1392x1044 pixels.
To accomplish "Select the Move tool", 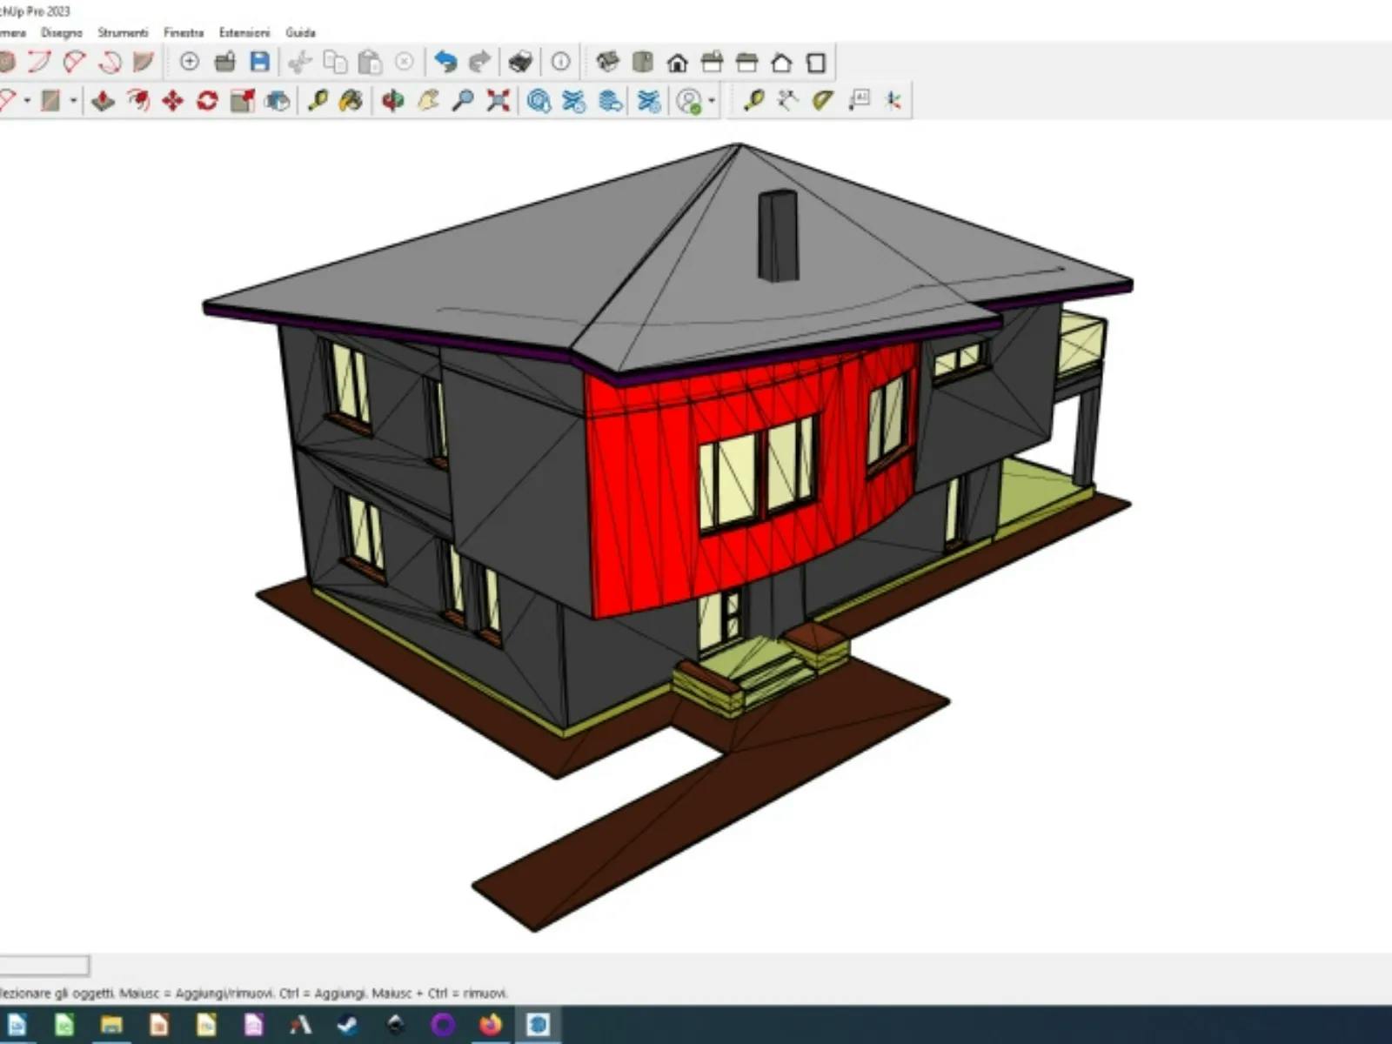I will (x=172, y=101).
